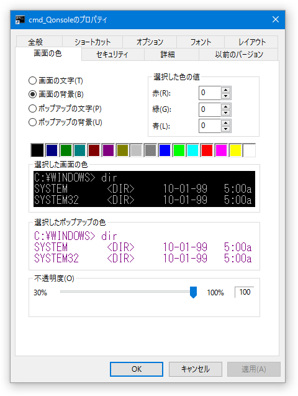
Task: Click the OK button
Action: pos(137,369)
